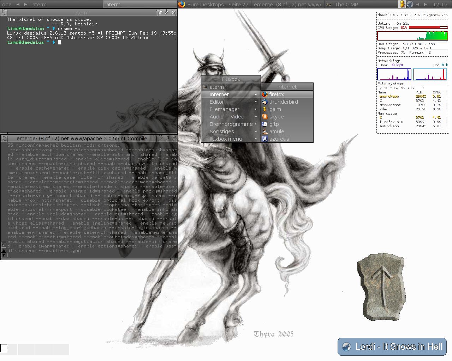Click the 'uname -a' command text
Image resolution: width=452 pixels, height=361 pixels.
[x=69, y=29]
